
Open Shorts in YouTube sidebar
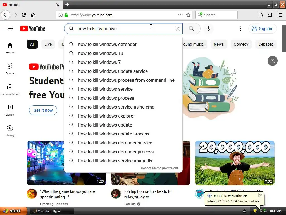(10, 69)
